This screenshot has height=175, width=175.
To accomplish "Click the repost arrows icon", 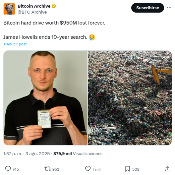I will [48, 169].
